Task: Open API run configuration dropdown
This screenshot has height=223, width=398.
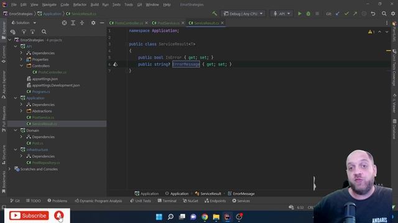Action: [x=282, y=14]
